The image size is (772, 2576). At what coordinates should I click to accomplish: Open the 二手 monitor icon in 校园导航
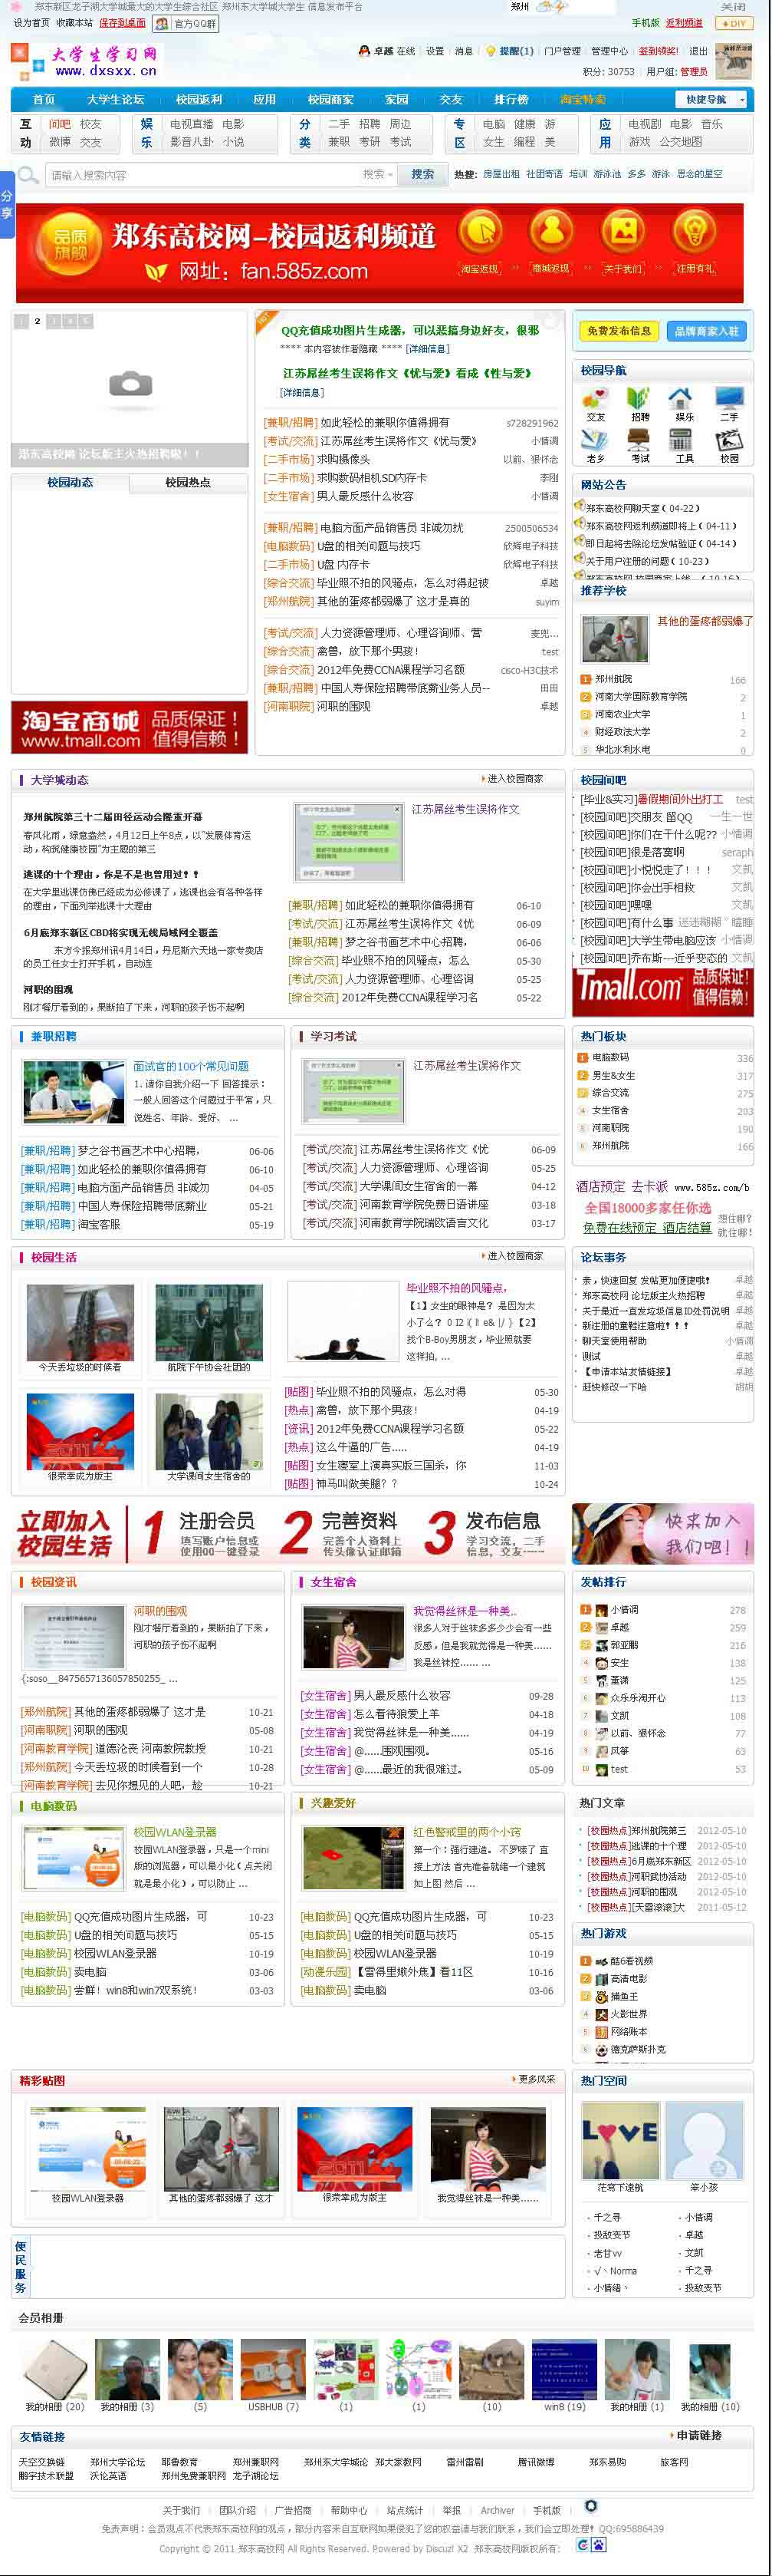pyautogui.click(x=729, y=398)
